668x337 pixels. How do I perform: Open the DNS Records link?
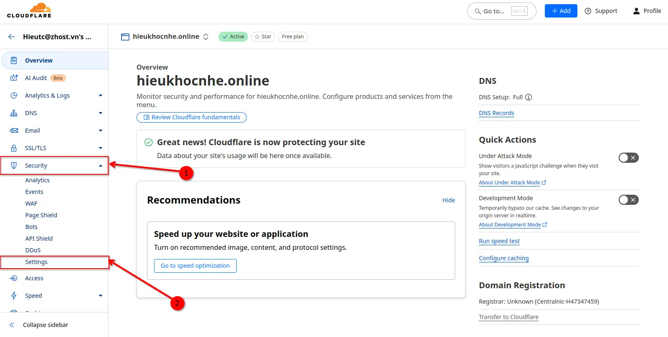pyautogui.click(x=496, y=113)
